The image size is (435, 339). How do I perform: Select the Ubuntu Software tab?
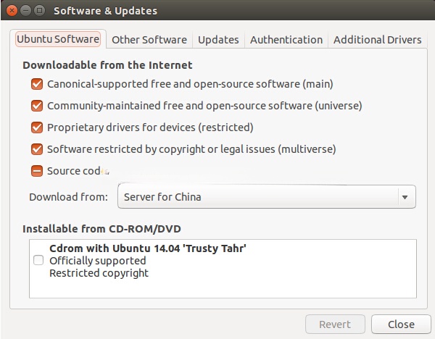tap(58, 39)
